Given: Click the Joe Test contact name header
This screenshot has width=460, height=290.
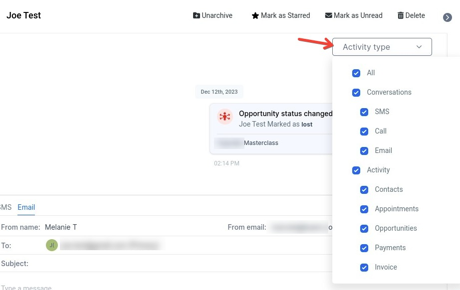Looking at the screenshot, I should (23, 15).
